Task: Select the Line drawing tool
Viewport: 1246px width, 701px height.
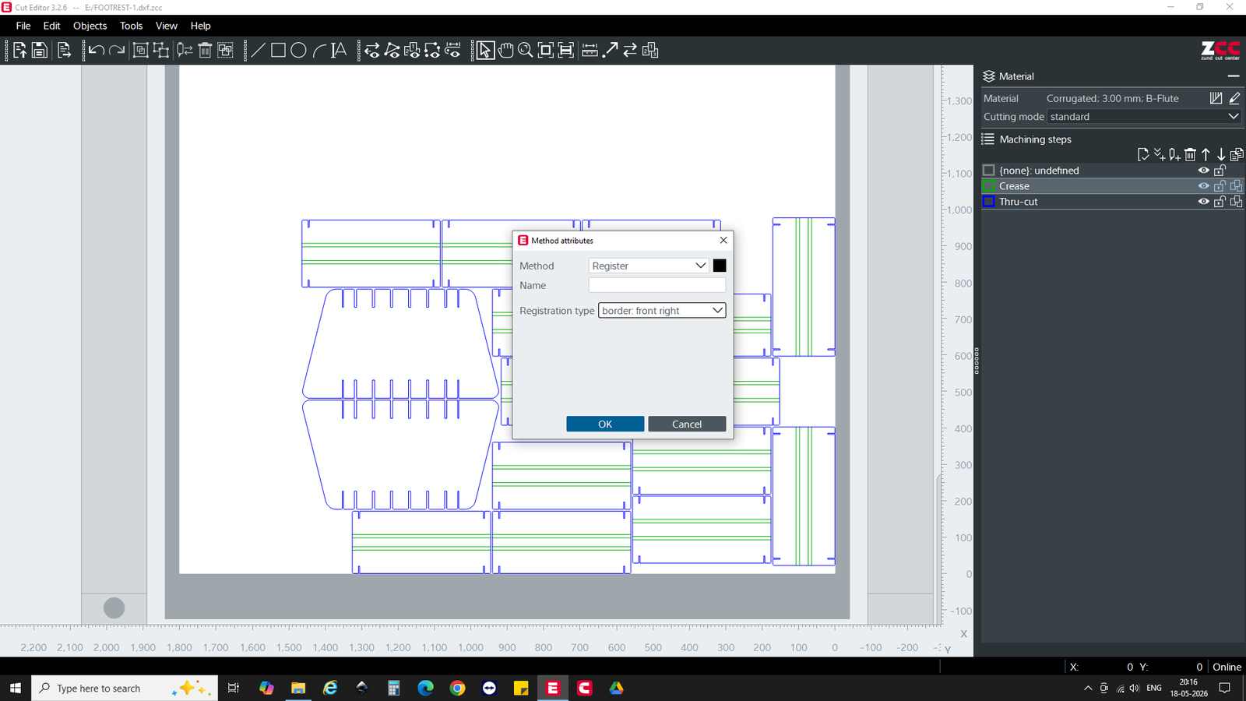Action: (258, 51)
